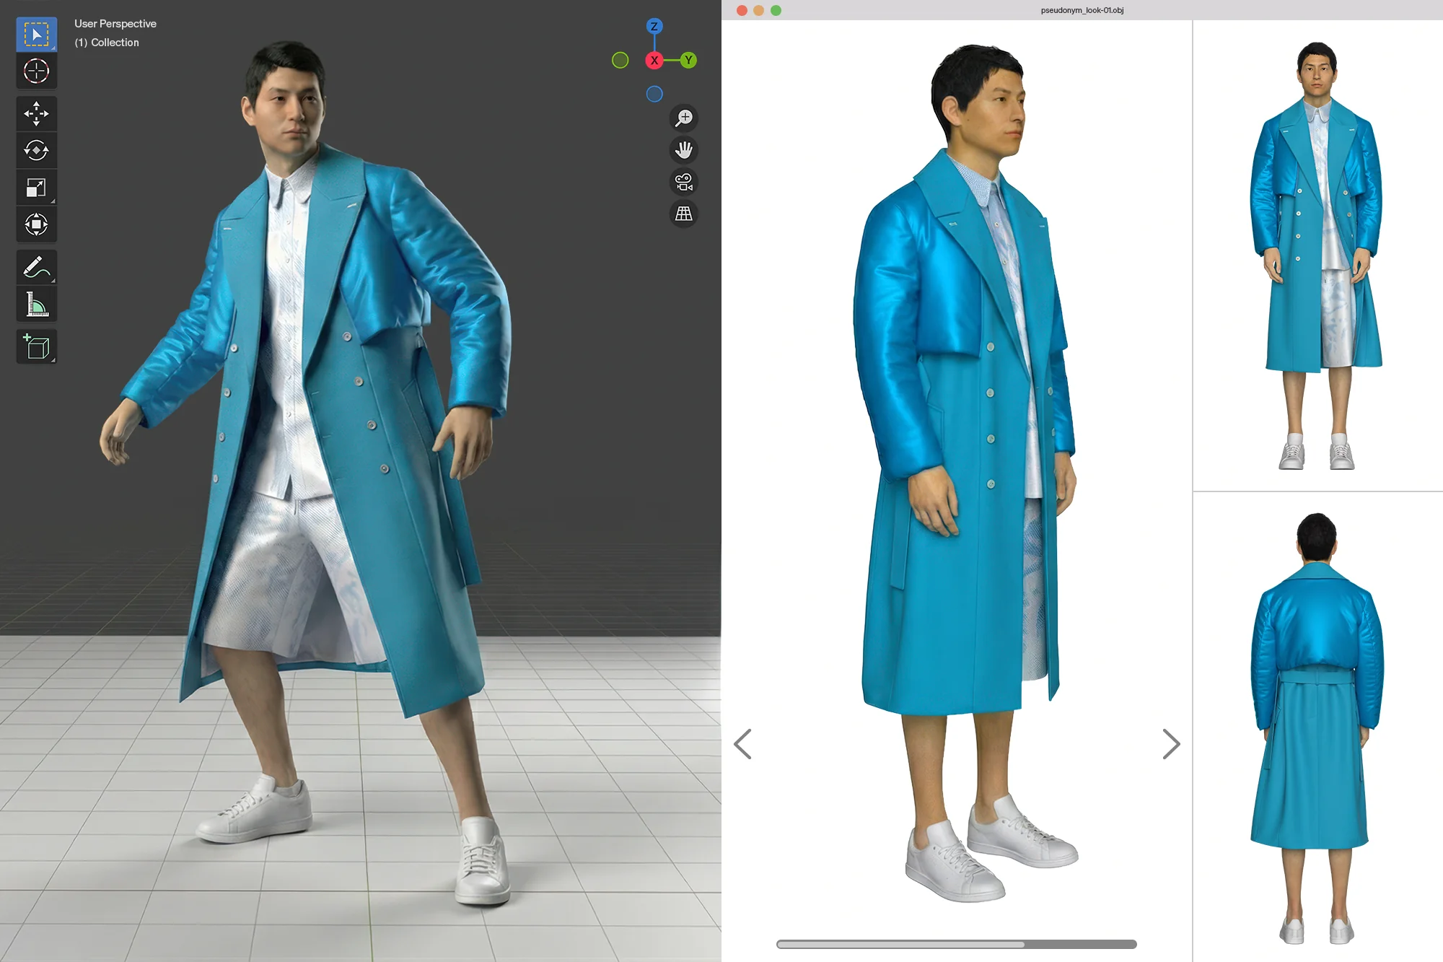Screen dimensions: 1443x962
Task: Go to previous image with left arrow
Action: (x=742, y=744)
